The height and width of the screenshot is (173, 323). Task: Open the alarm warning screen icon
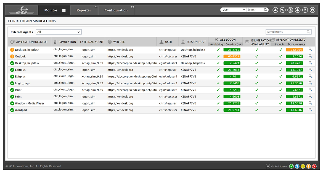290,10
